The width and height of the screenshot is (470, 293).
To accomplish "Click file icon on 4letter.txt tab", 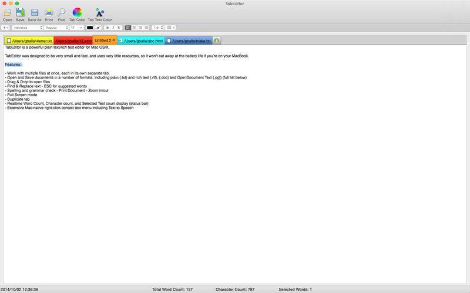I will tap(9, 40).
